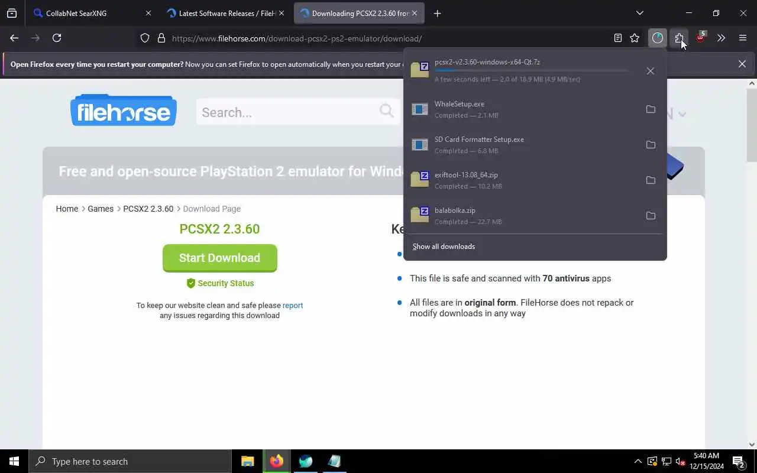This screenshot has height=473, width=757.
Task: Click the page vertical scrollbar thumb
Action: (752, 124)
